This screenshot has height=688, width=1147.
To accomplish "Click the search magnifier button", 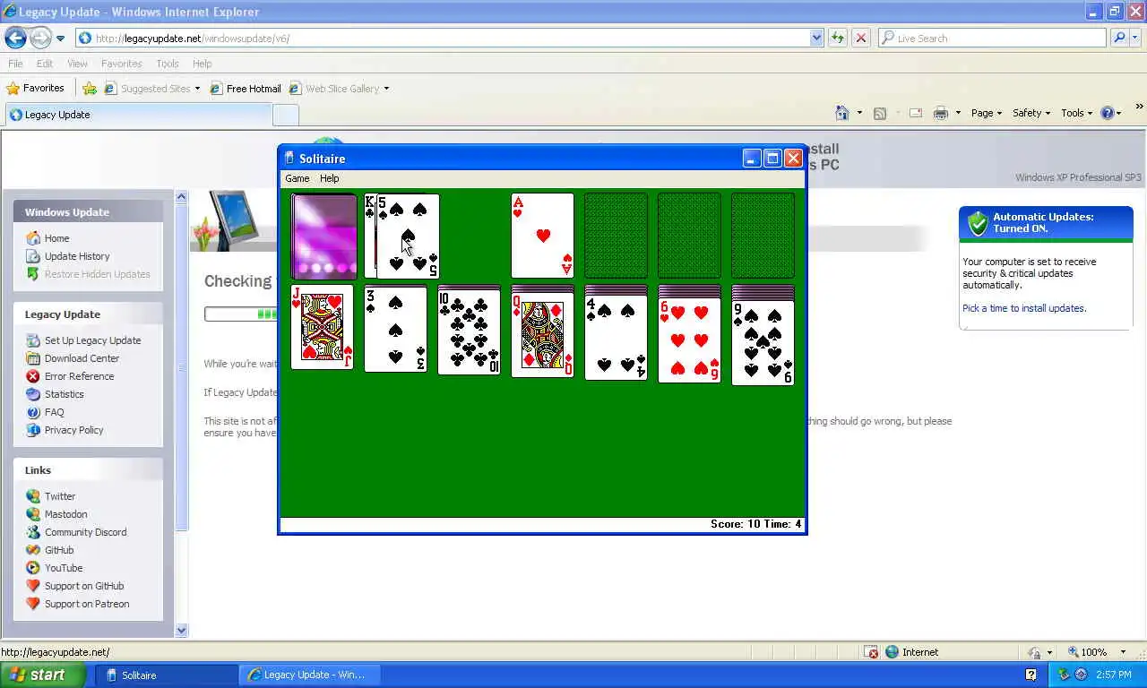I will (x=1118, y=38).
